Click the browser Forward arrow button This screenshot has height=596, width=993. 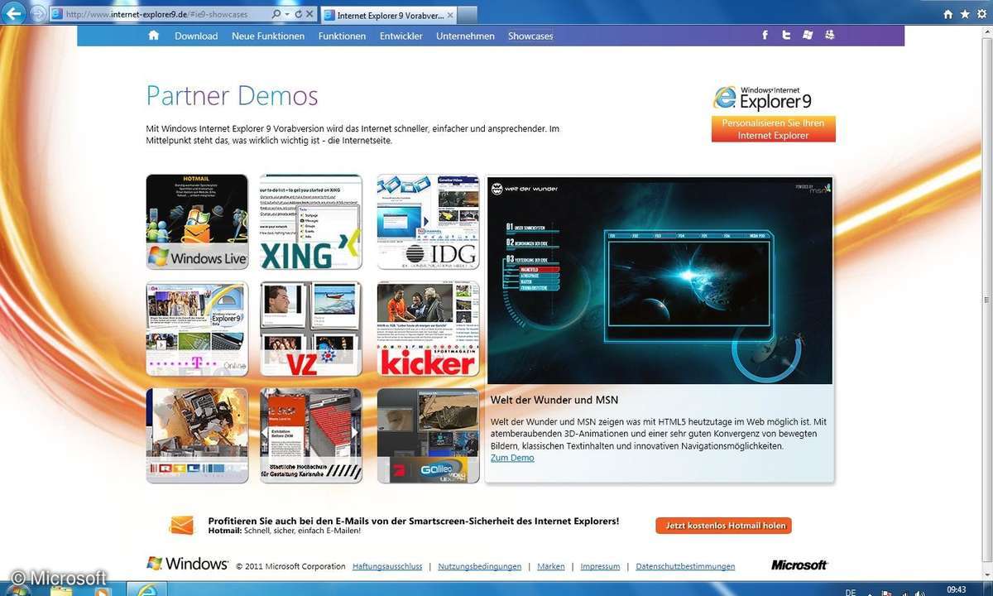(x=38, y=14)
